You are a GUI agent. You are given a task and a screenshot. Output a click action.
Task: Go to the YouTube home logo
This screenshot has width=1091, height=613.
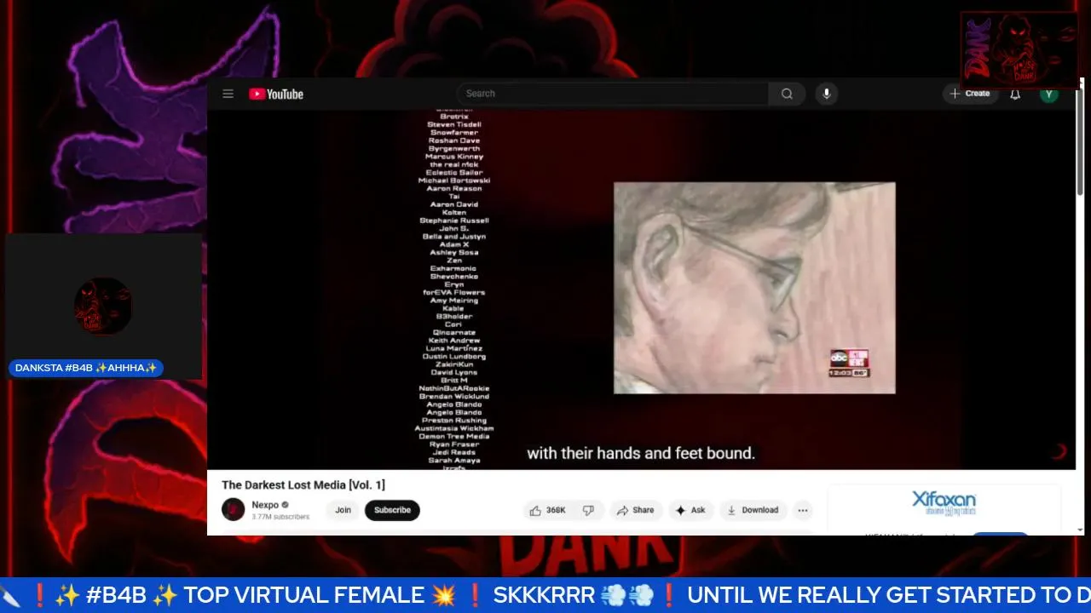click(276, 94)
